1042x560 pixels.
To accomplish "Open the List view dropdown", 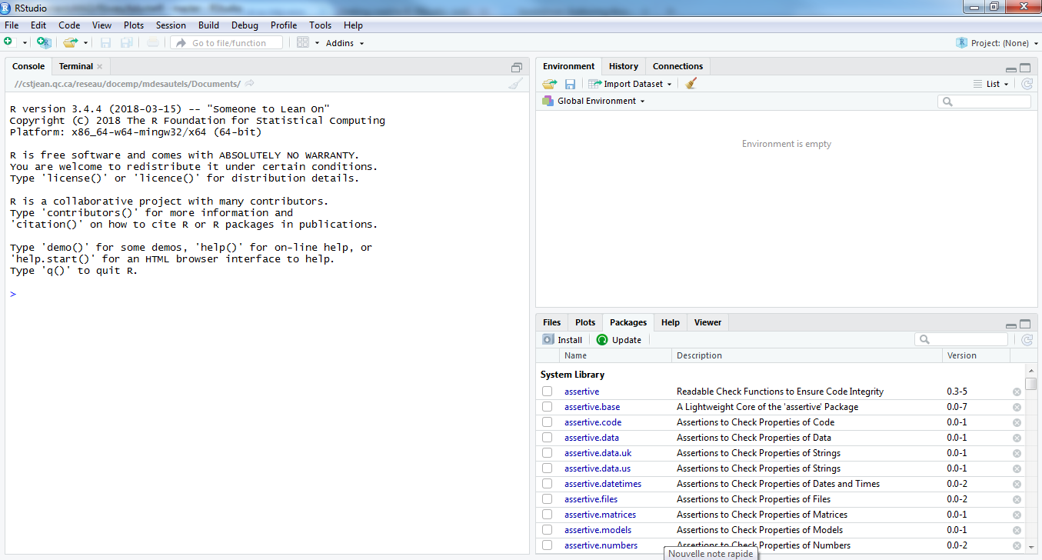I will [990, 84].
